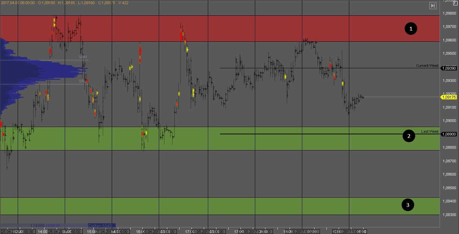This screenshot has width=459, height=234.
Task: Click the black circle marker numbered 3
Action: pyautogui.click(x=408, y=205)
